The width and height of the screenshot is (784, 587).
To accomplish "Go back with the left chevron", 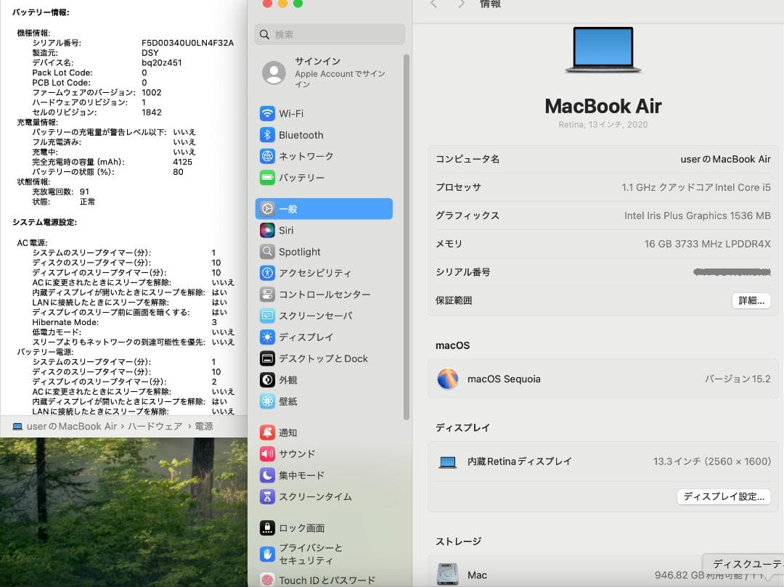I will click(433, 4).
